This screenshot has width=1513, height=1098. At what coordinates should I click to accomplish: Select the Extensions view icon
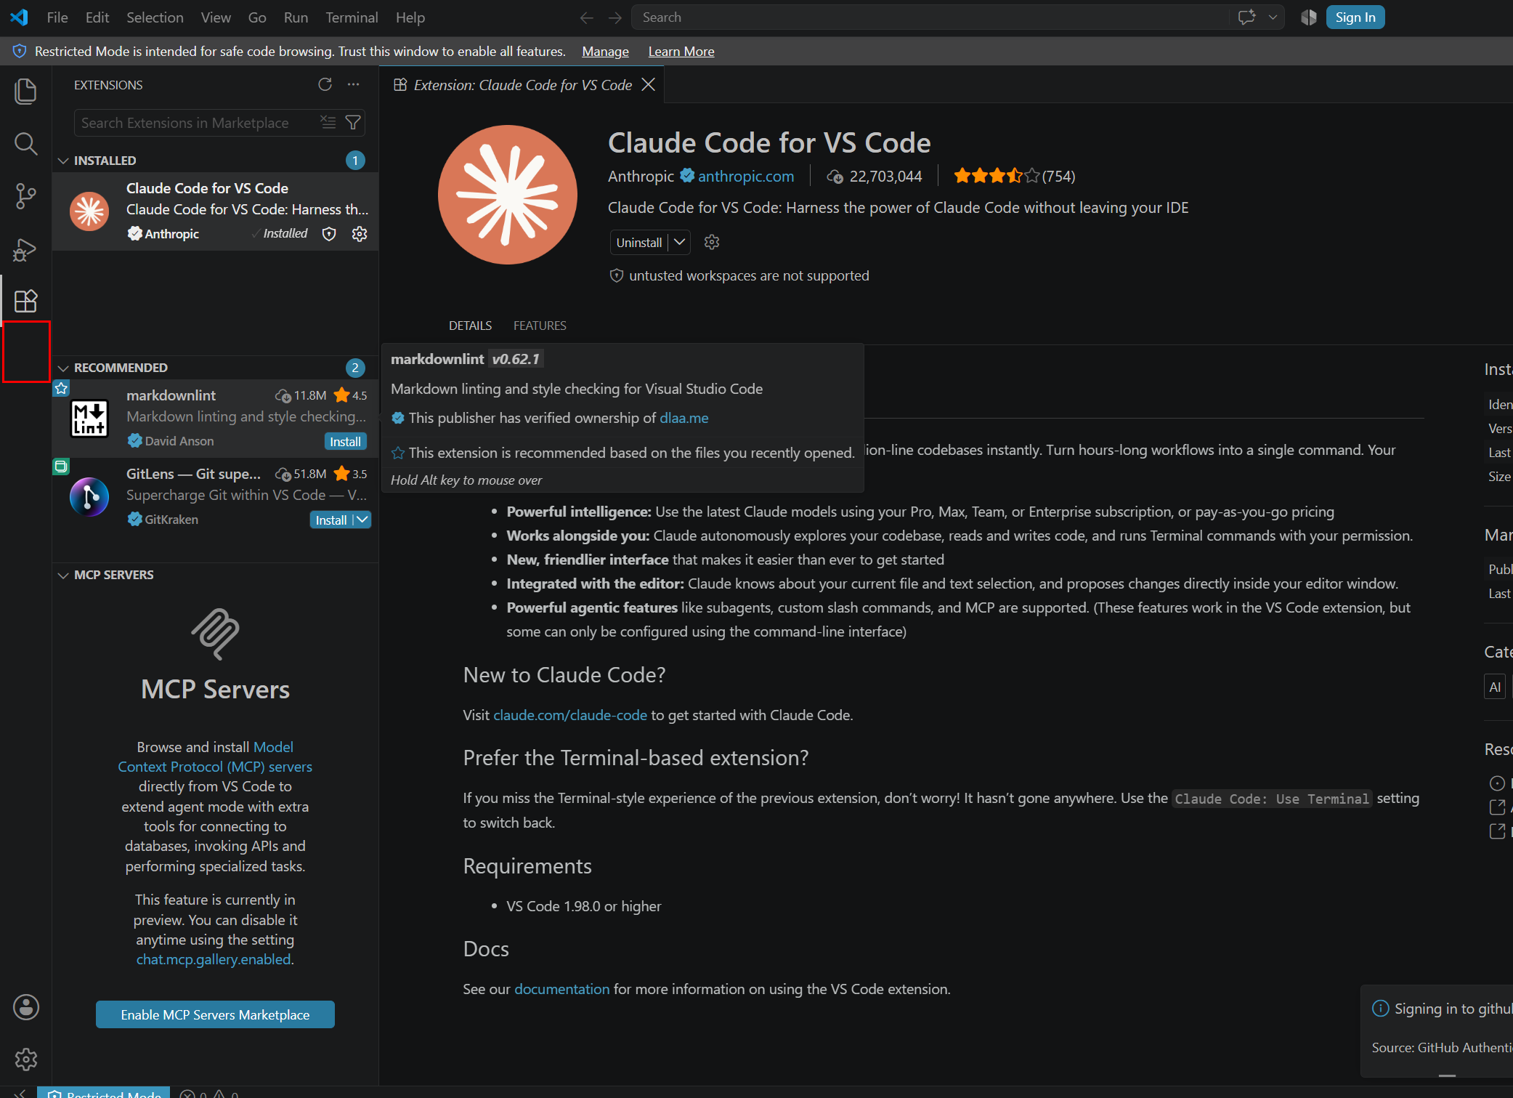click(25, 301)
